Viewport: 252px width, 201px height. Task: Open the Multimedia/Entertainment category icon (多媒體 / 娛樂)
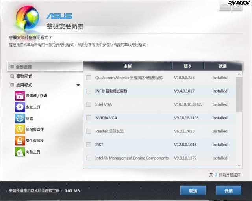20,96
